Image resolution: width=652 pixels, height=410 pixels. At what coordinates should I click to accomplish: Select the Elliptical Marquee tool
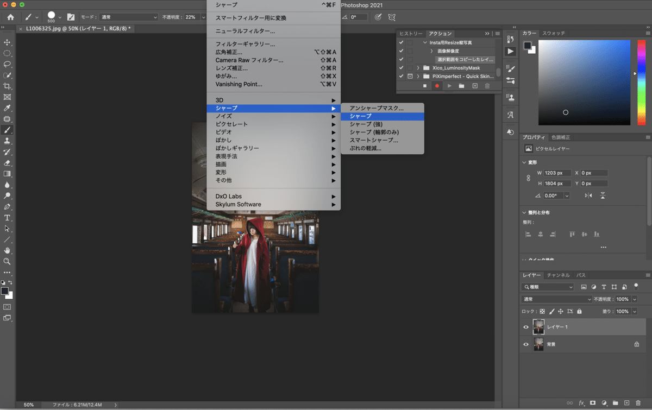point(7,53)
